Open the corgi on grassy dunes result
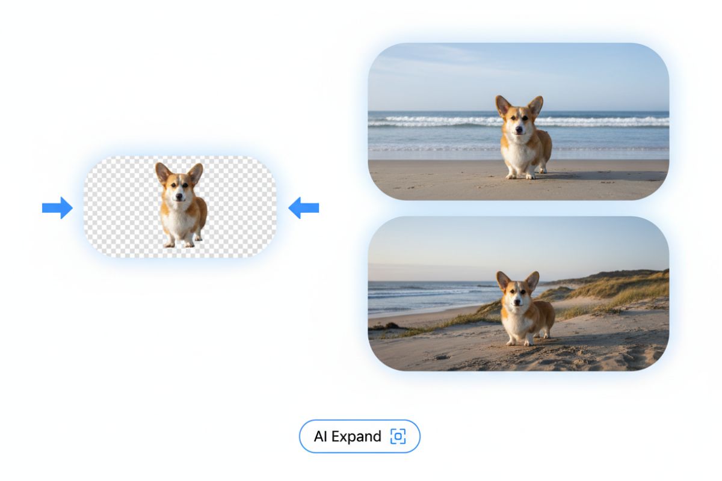 [x=518, y=293]
